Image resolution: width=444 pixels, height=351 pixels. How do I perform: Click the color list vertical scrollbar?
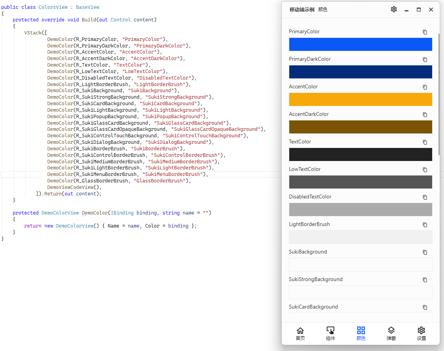click(439, 94)
